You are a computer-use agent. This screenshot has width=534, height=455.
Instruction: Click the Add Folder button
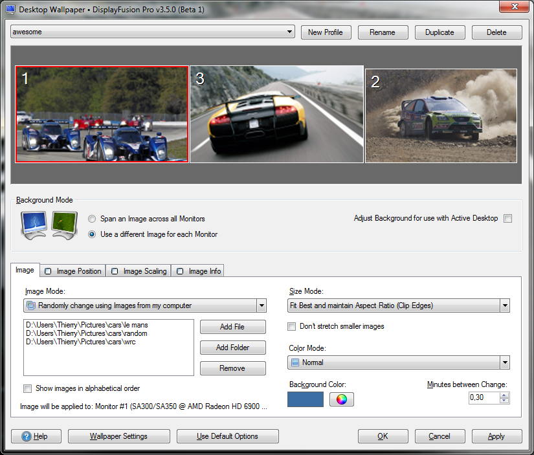coord(232,348)
